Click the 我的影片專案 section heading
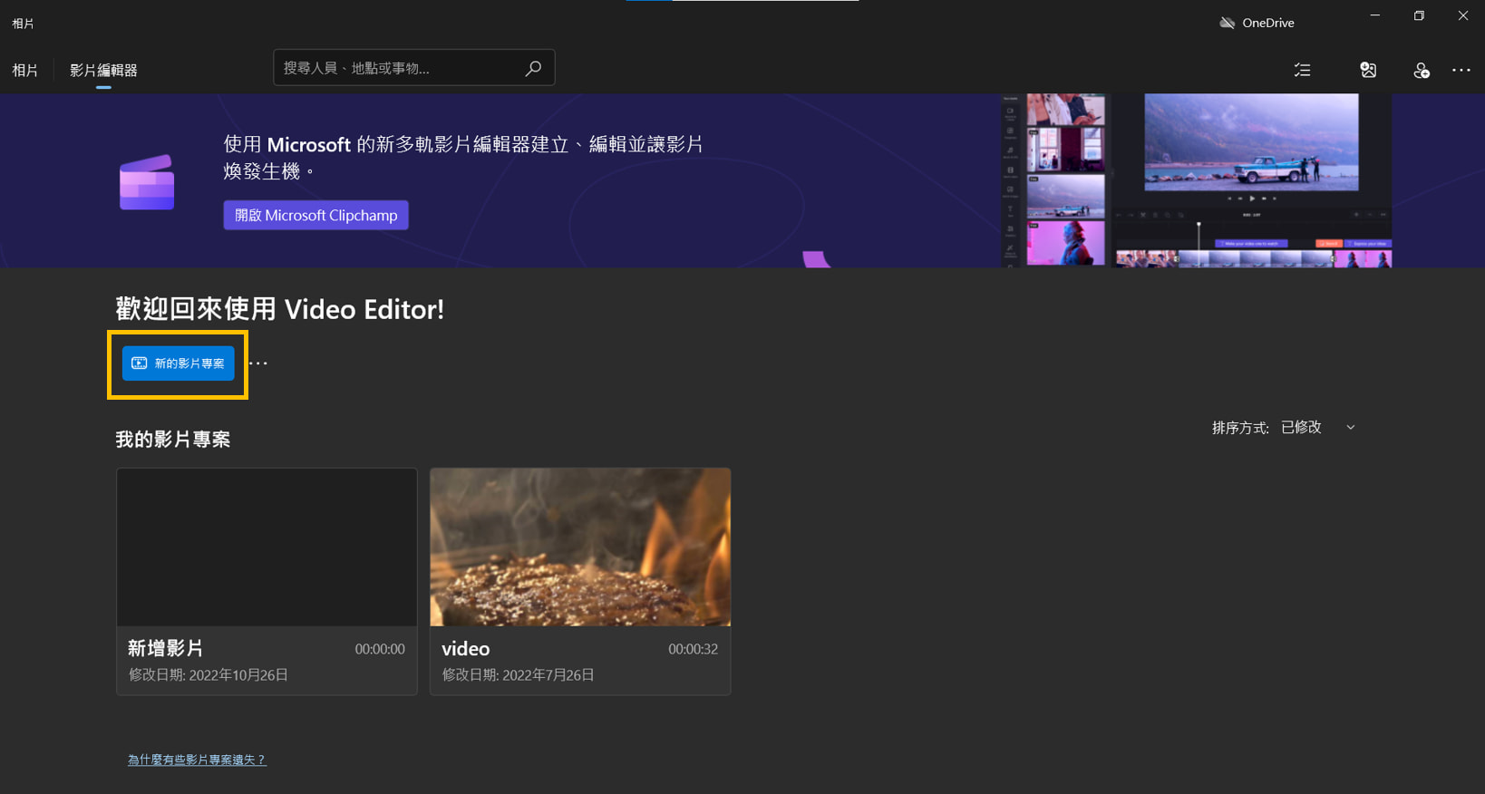The height and width of the screenshot is (794, 1485). point(173,440)
